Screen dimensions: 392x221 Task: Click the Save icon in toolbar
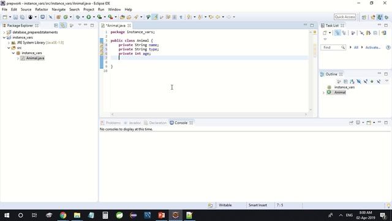pos(15,17)
